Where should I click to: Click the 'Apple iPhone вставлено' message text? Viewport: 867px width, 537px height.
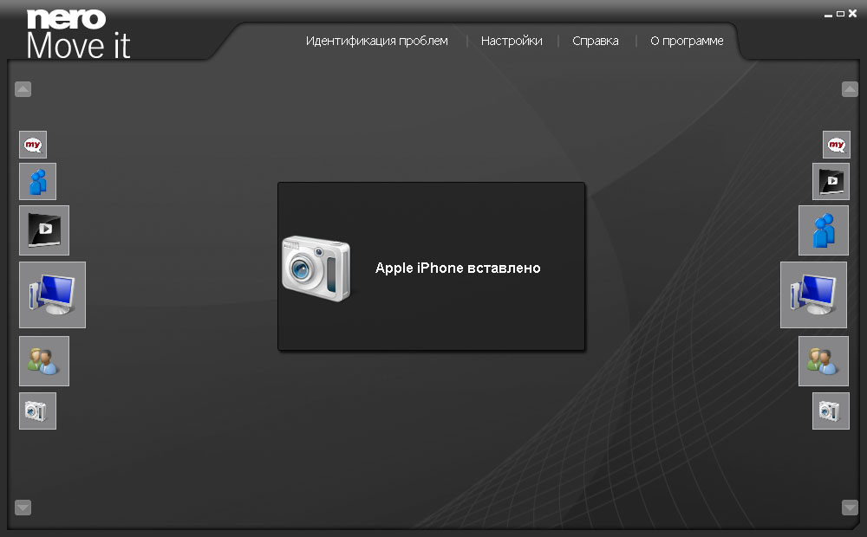tap(458, 268)
